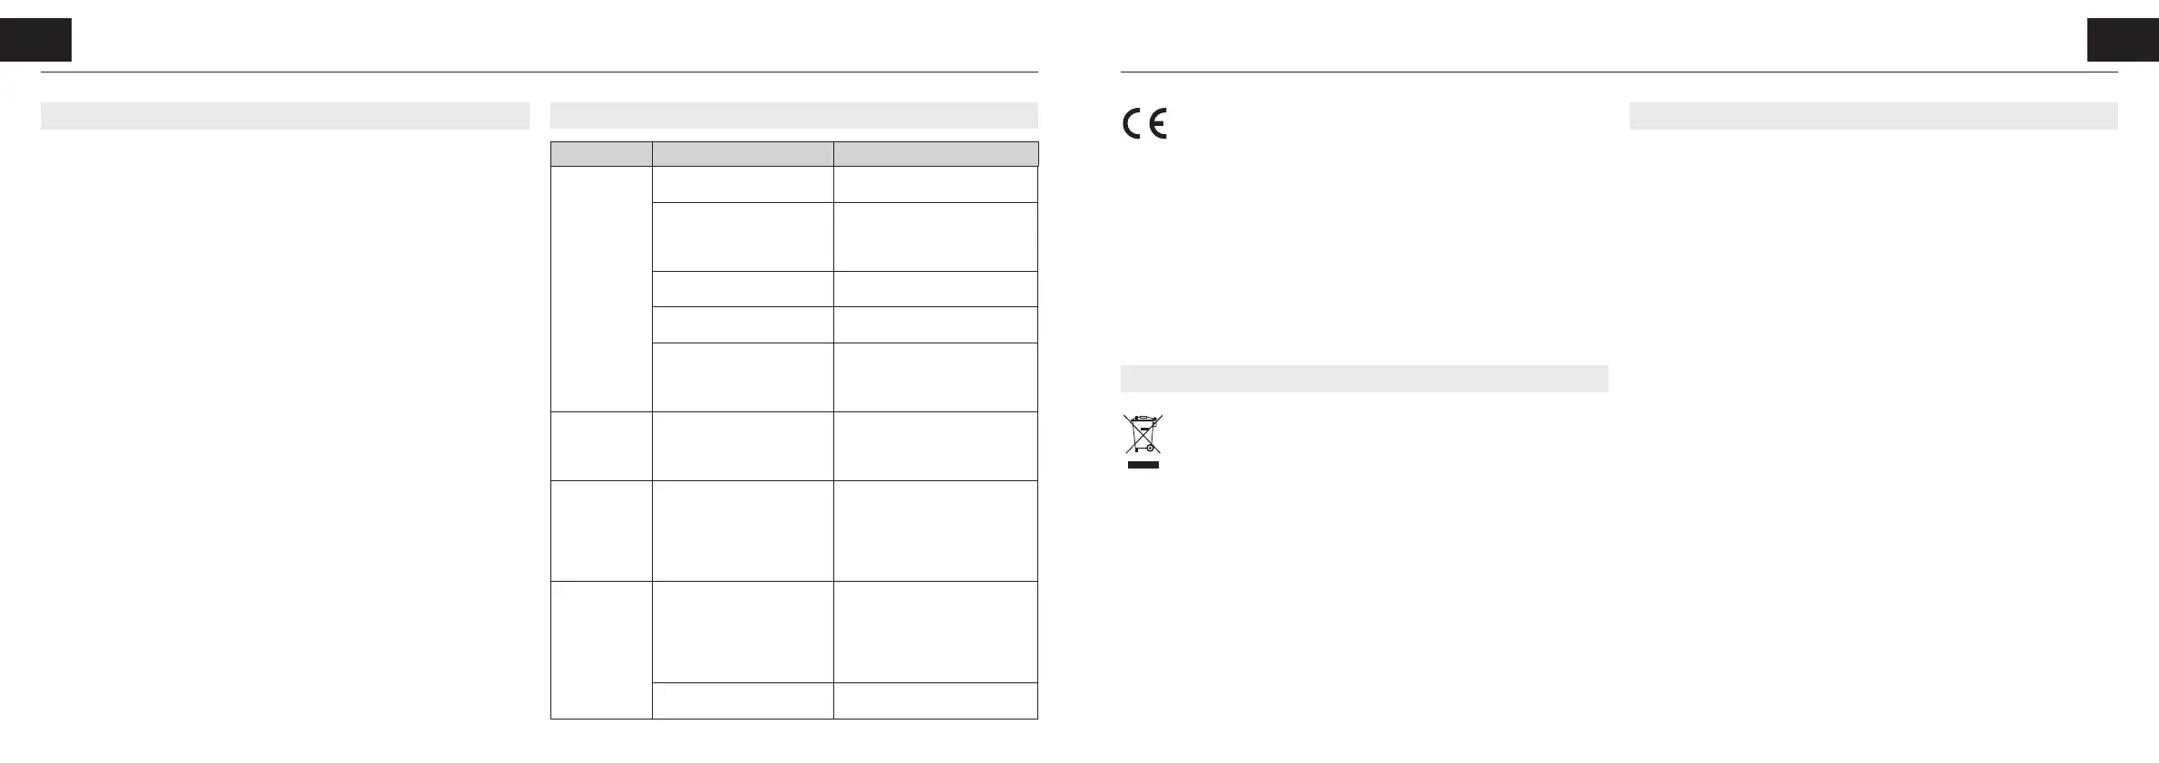Viewport: 2159px width, 763px height.
Task: Click the second merged cell in the table's first column
Action: 601,446
